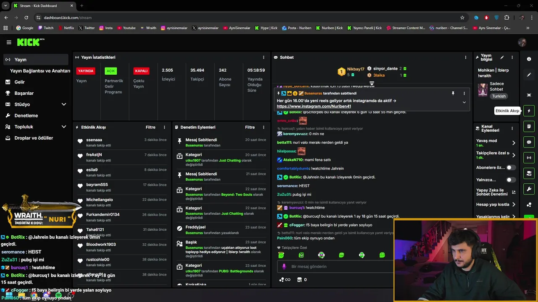The width and height of the screenshot is (538, 302).
Task: Bookmark this page with the star icon
Action: [x=462, y=18]
